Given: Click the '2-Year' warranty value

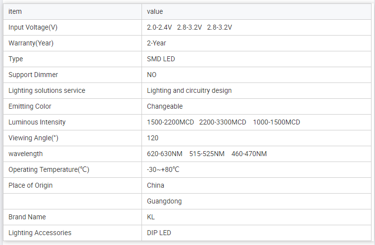Looking at the screenshot, I should (156, 43).
